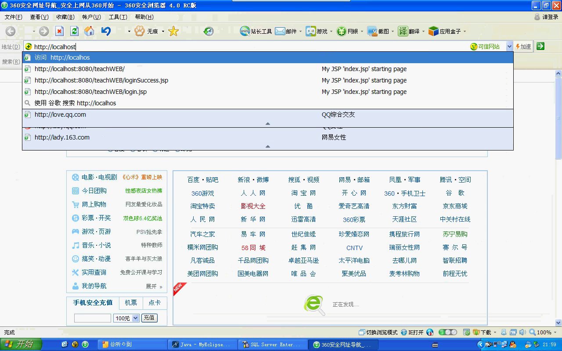Open dropdown arrow next to 无痕

coord(163,32)
